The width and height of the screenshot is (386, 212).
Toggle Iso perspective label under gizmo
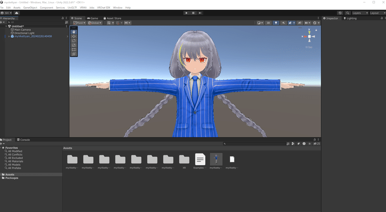pos(309,47)
